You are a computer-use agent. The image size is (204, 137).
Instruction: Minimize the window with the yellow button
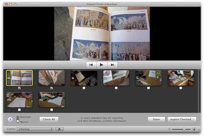(x=11, y=4)
